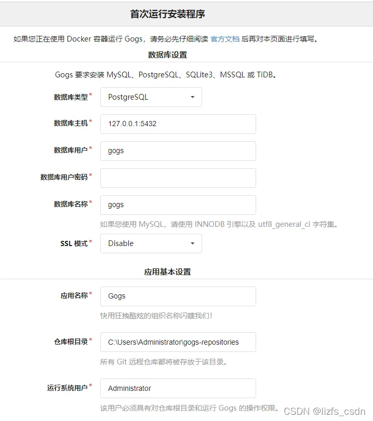
Task: Click the 数据库主机 field with 127.0.0.1:5432
Action: click(178, 124)
